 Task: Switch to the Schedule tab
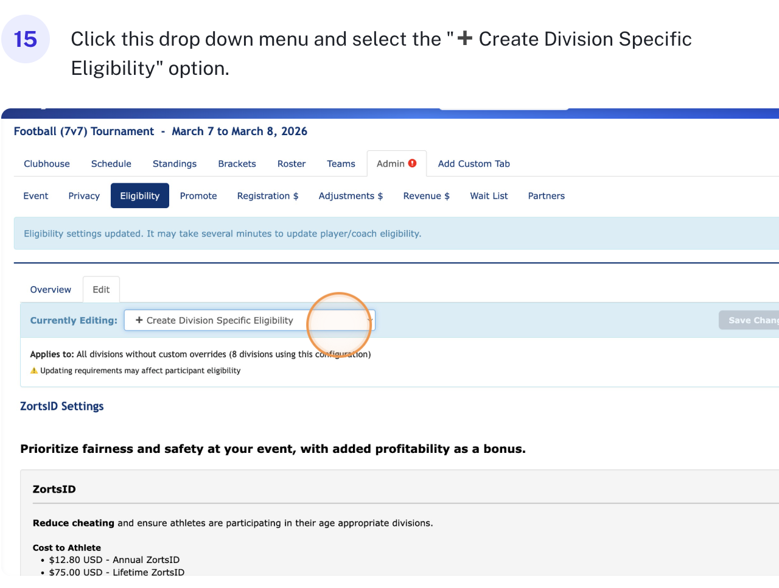coord(111,164)
